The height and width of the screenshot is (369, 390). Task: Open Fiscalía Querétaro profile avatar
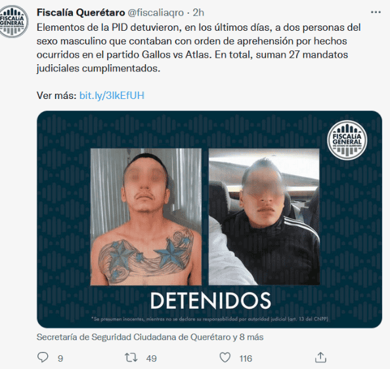point(14,22)
